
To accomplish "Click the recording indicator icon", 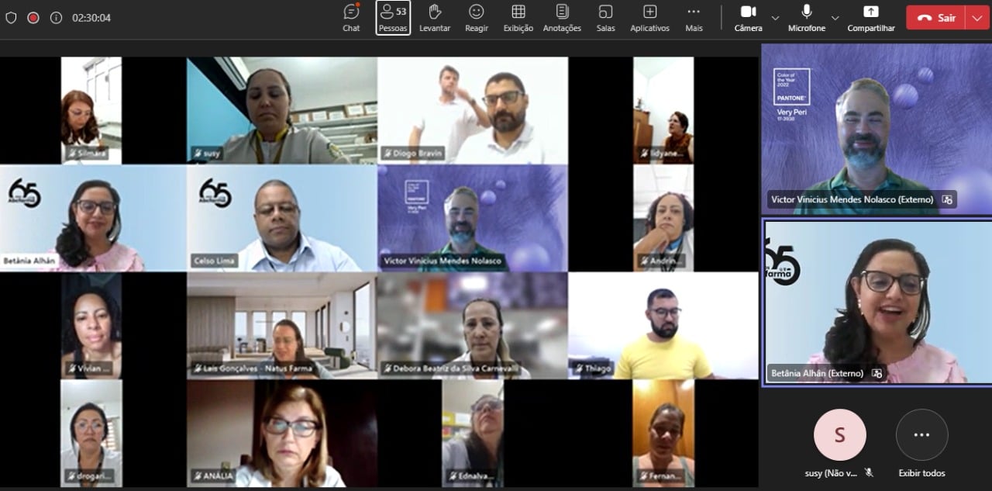I will pos(33,18).
